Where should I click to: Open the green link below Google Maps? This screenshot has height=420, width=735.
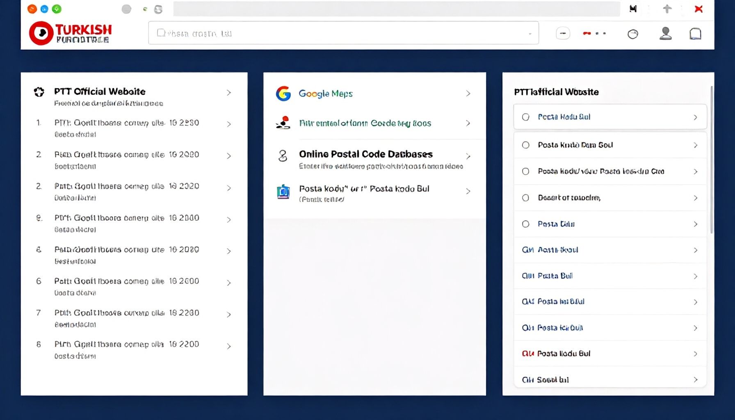365,123
